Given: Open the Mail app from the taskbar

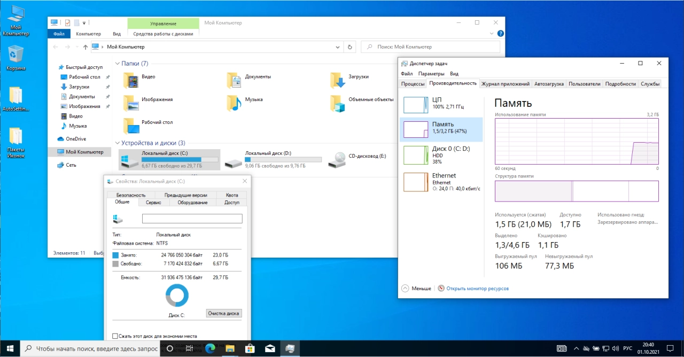Looking at the screenshot, I should click(x=270, y=348).
